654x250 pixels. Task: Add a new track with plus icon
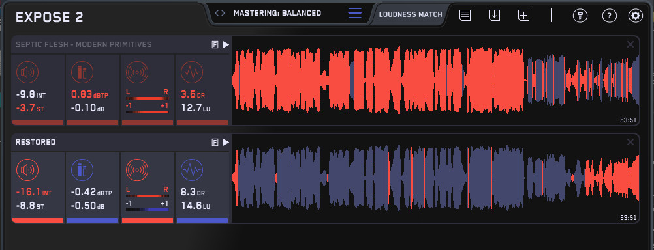pos(523,16)
